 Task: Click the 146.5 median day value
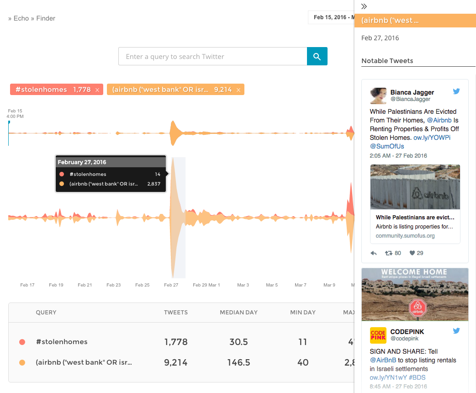pyautogui.click(x=238, y=363)
